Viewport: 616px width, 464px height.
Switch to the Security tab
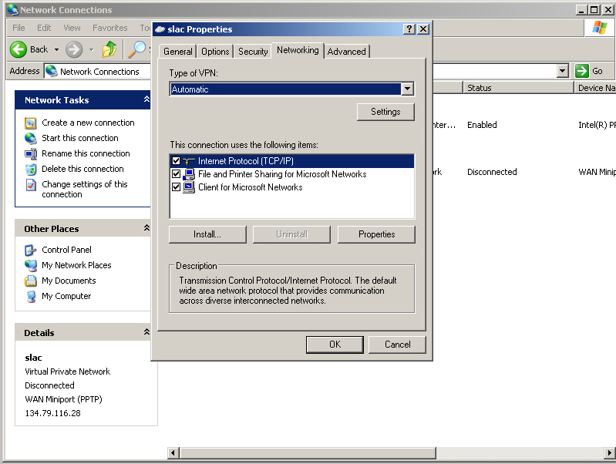click(x=253, y=52)
